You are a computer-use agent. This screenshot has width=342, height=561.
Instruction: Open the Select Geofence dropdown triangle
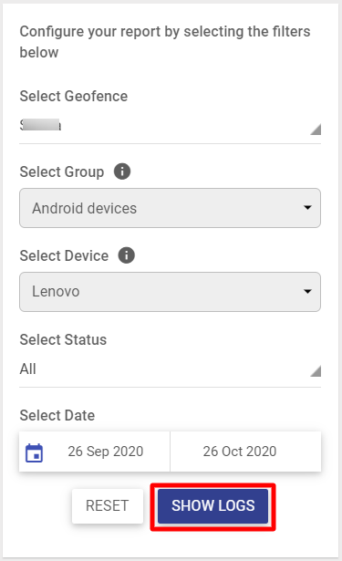pyautogui.click(x=316, y=130)
